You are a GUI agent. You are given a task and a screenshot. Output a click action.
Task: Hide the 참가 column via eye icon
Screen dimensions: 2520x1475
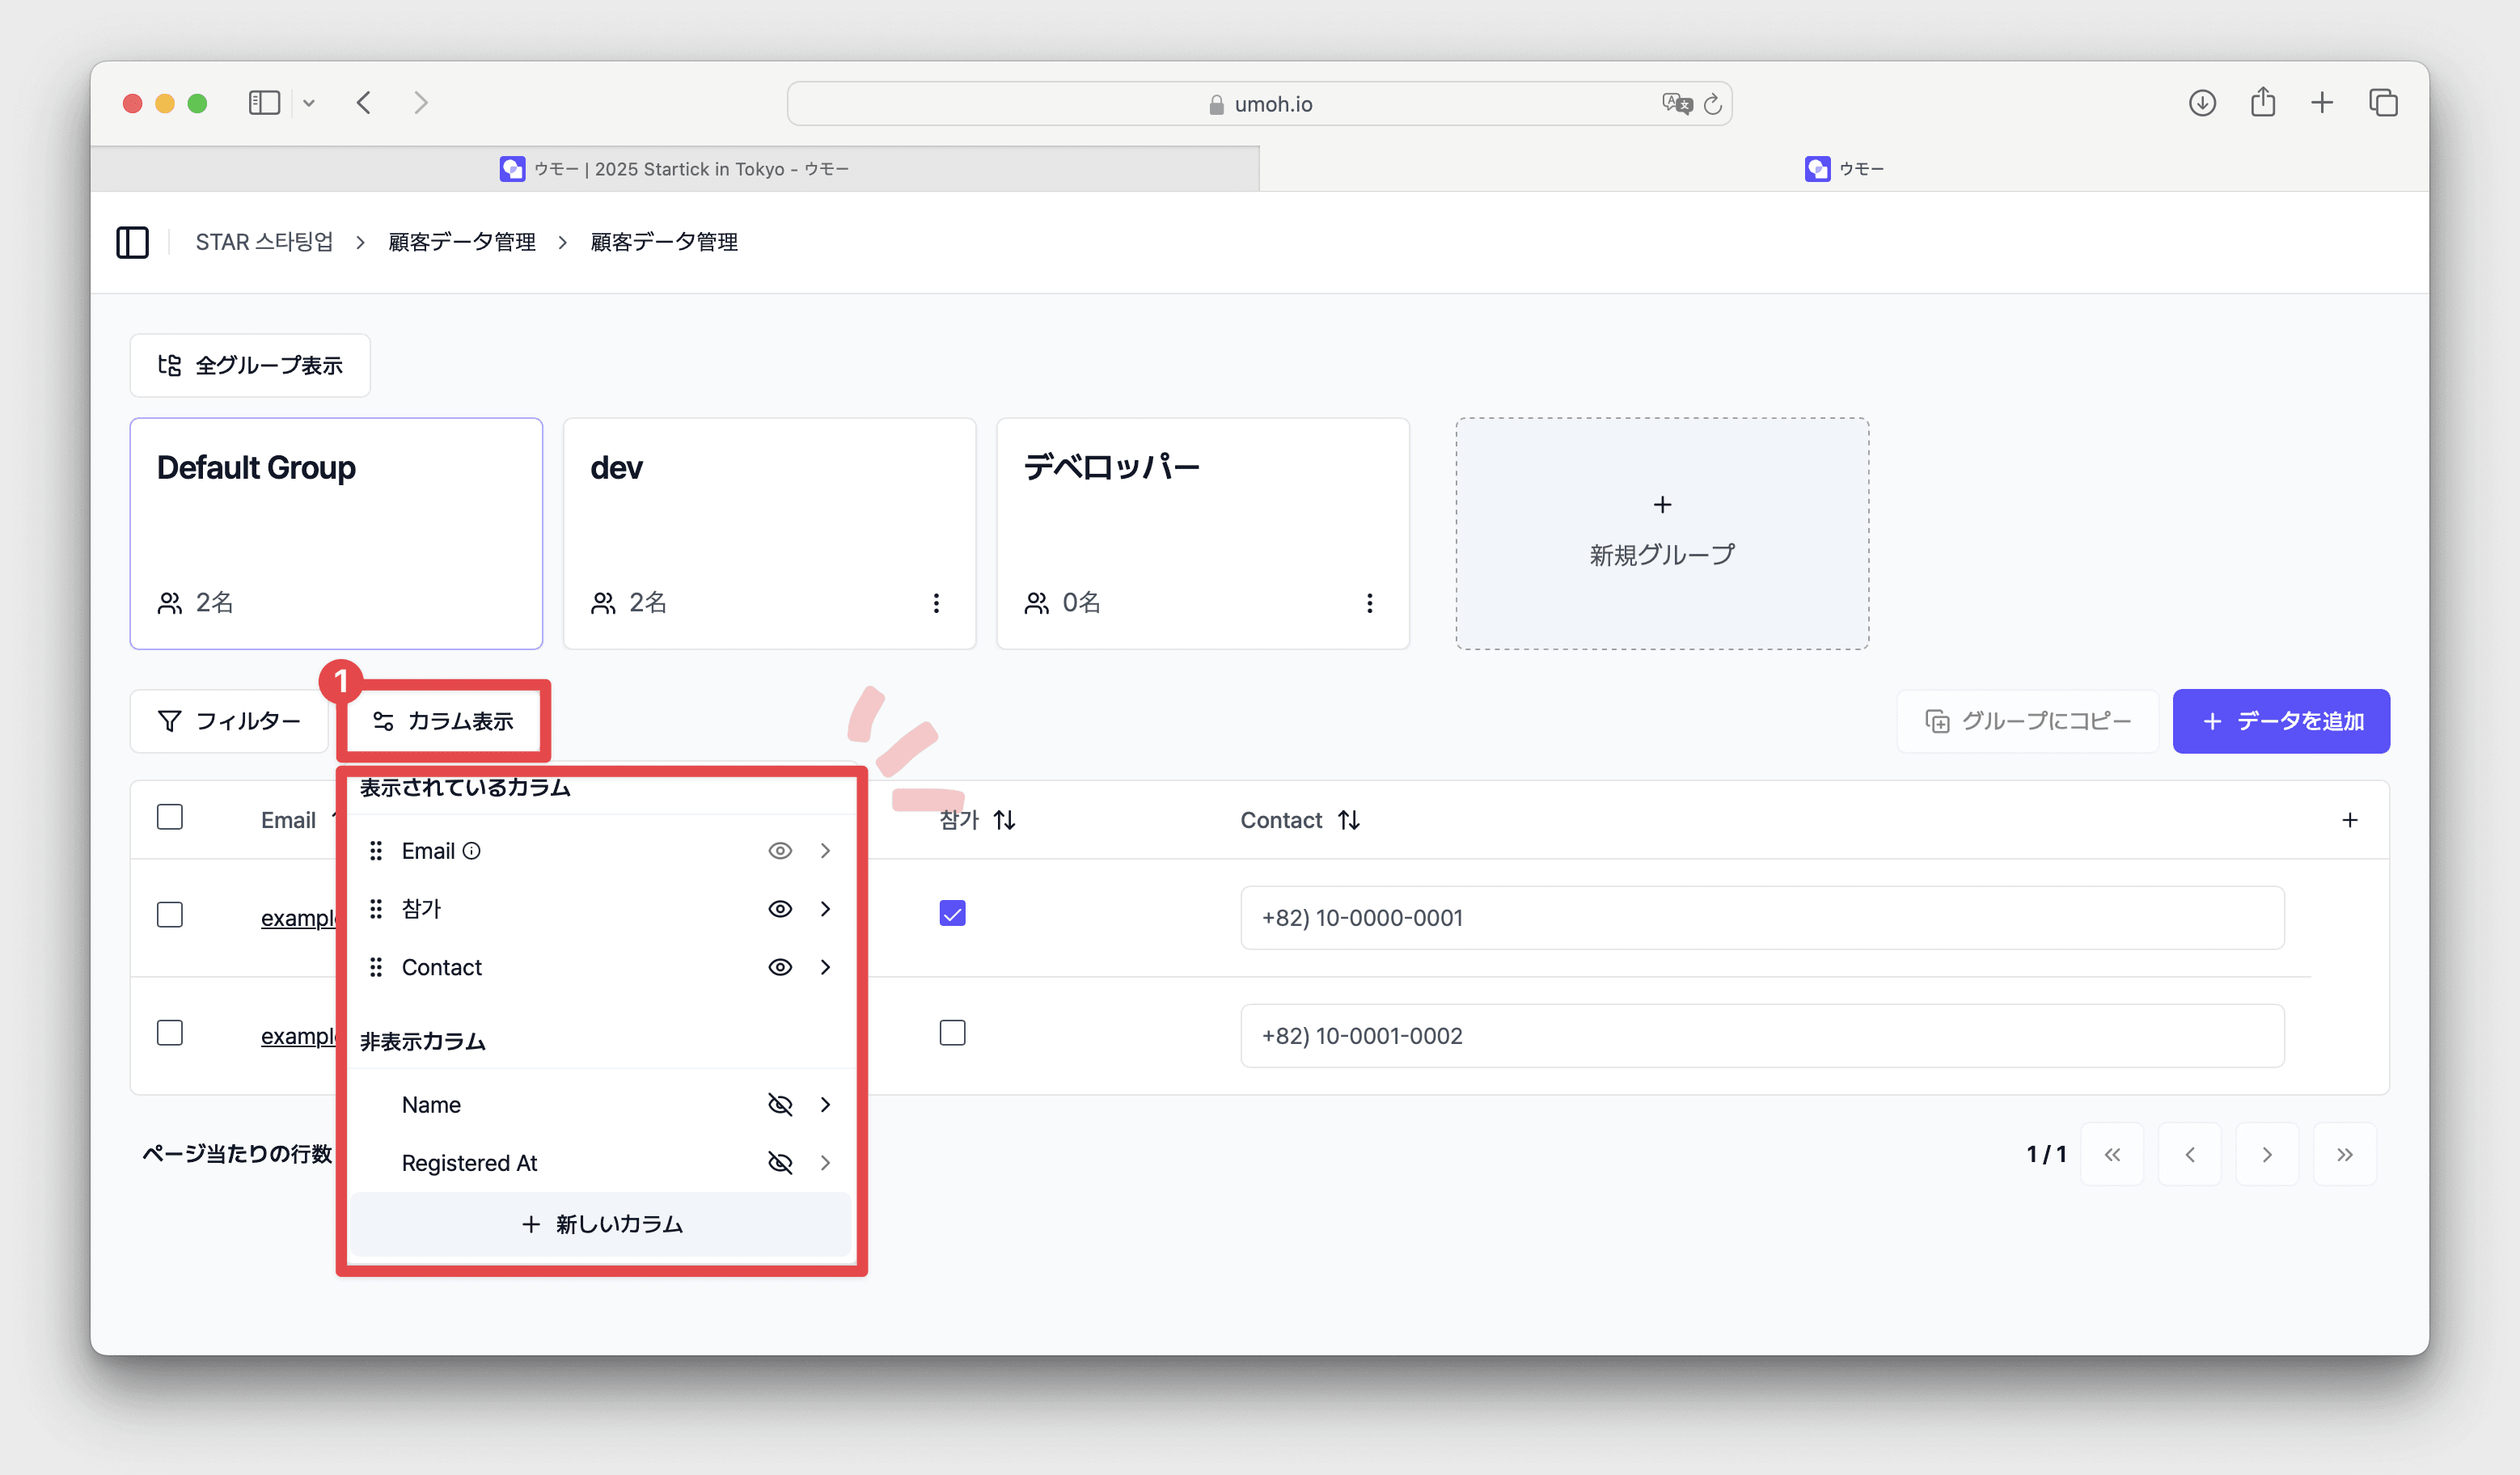(780, 909)
